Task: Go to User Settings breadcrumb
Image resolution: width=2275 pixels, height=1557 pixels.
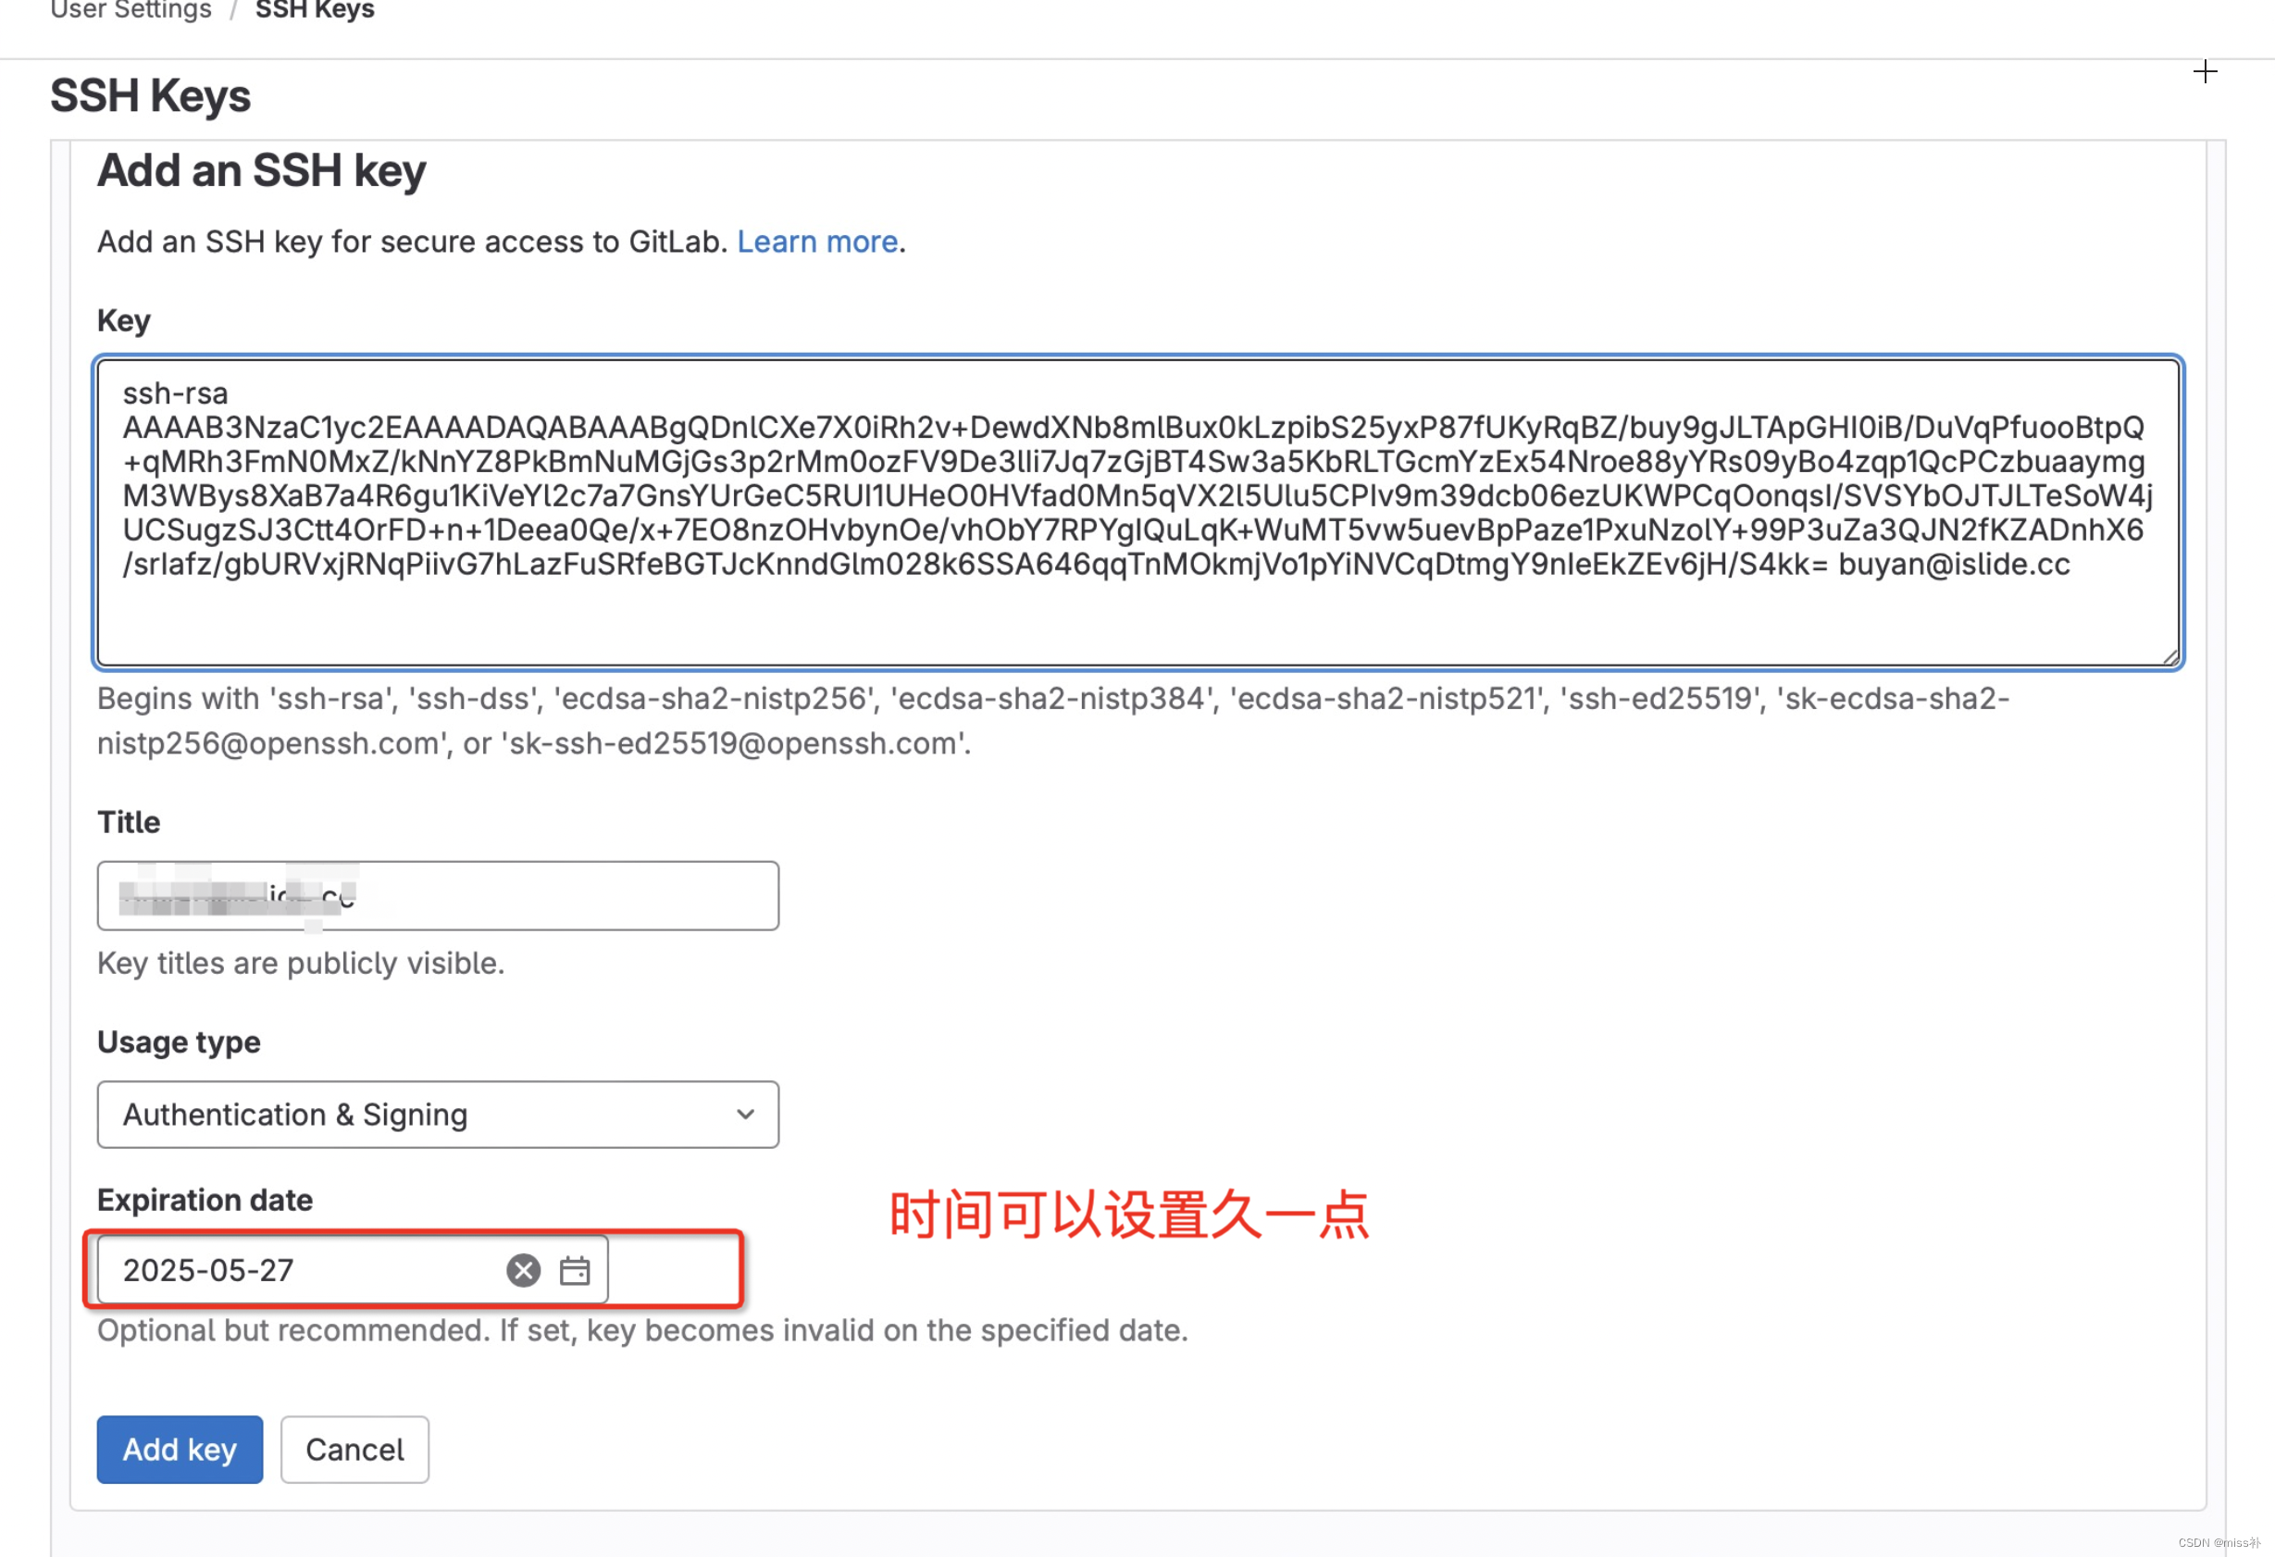Action: [131, 10]
